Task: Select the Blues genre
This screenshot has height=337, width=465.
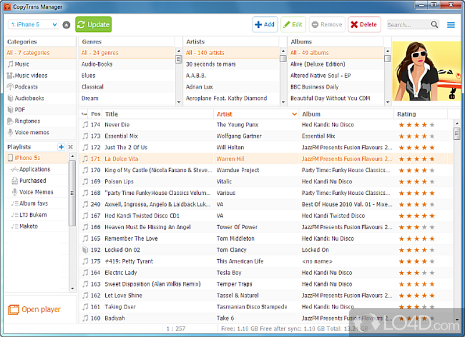Action: click(127, 76)
